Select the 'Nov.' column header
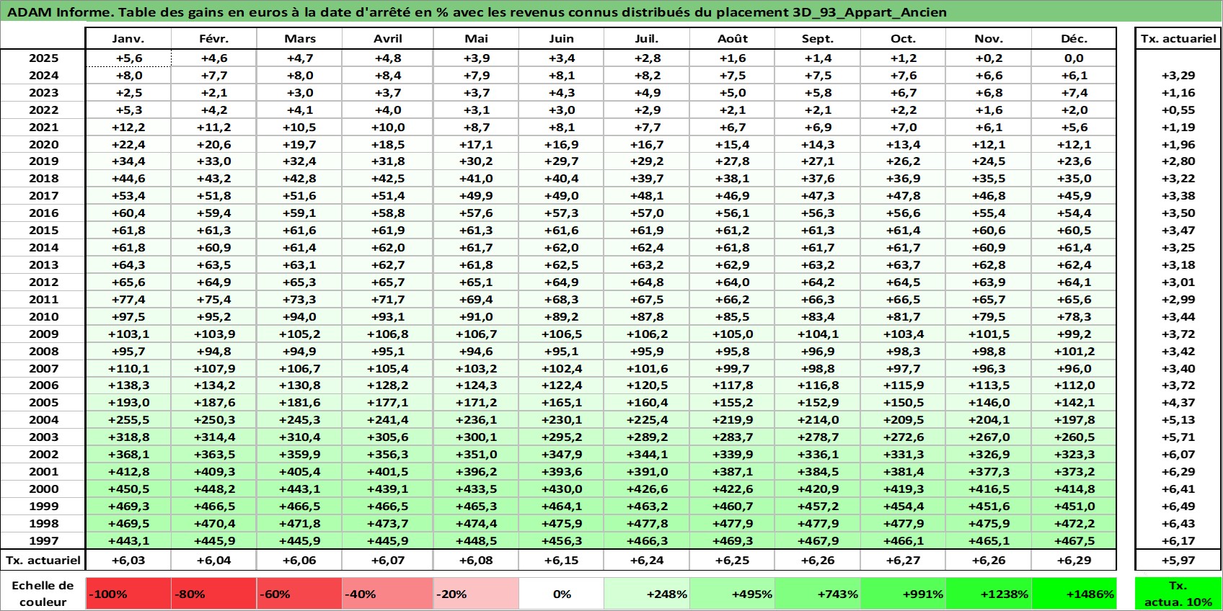The image size is (1223, 611). (989, 39)
